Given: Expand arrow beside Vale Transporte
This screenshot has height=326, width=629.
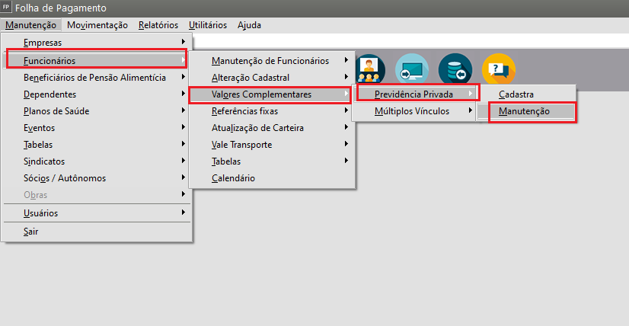Looking at the screenshot, I should (346, 144).
